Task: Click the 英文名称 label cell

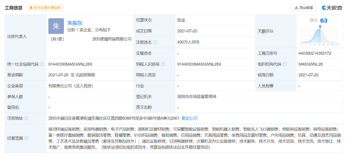Action: (154, 108)
